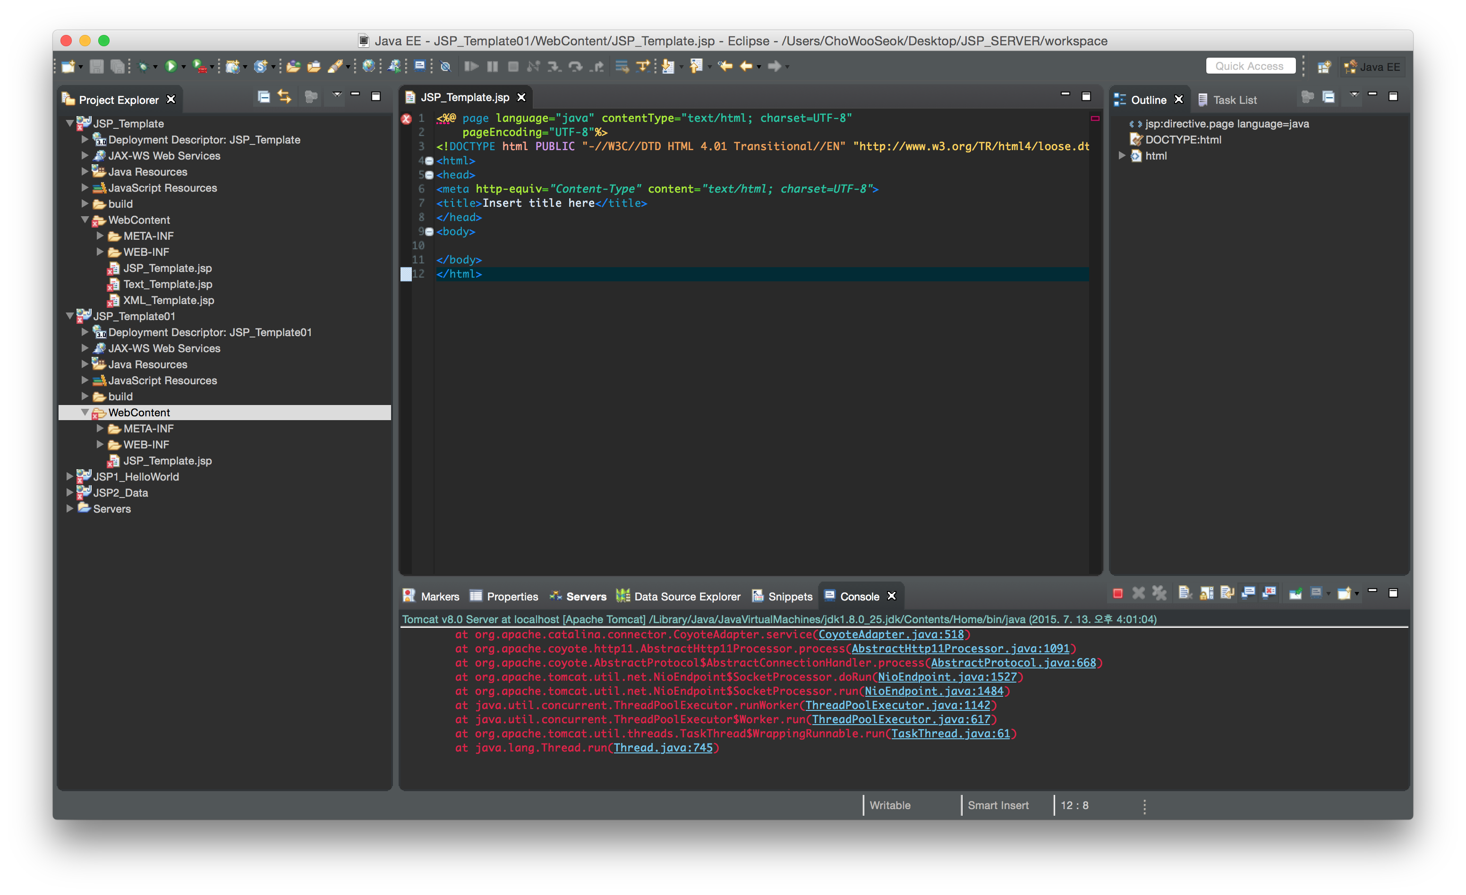The image size is (1466, 895).
Task: Open the CoyoteAdapter.java:518 stack trace link
Action: pyautogui.click(x=891, y=634)
